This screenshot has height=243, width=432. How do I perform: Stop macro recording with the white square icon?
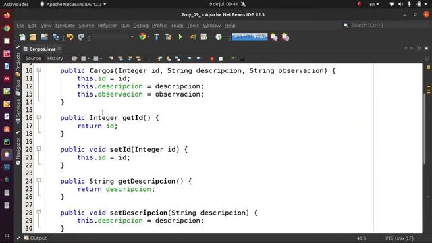(221, 59)
